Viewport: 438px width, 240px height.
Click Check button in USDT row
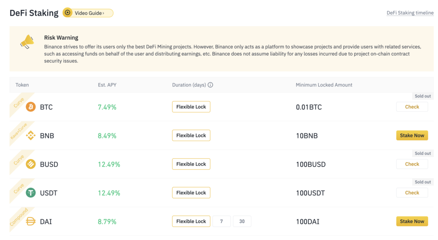(x=412, y=193)
